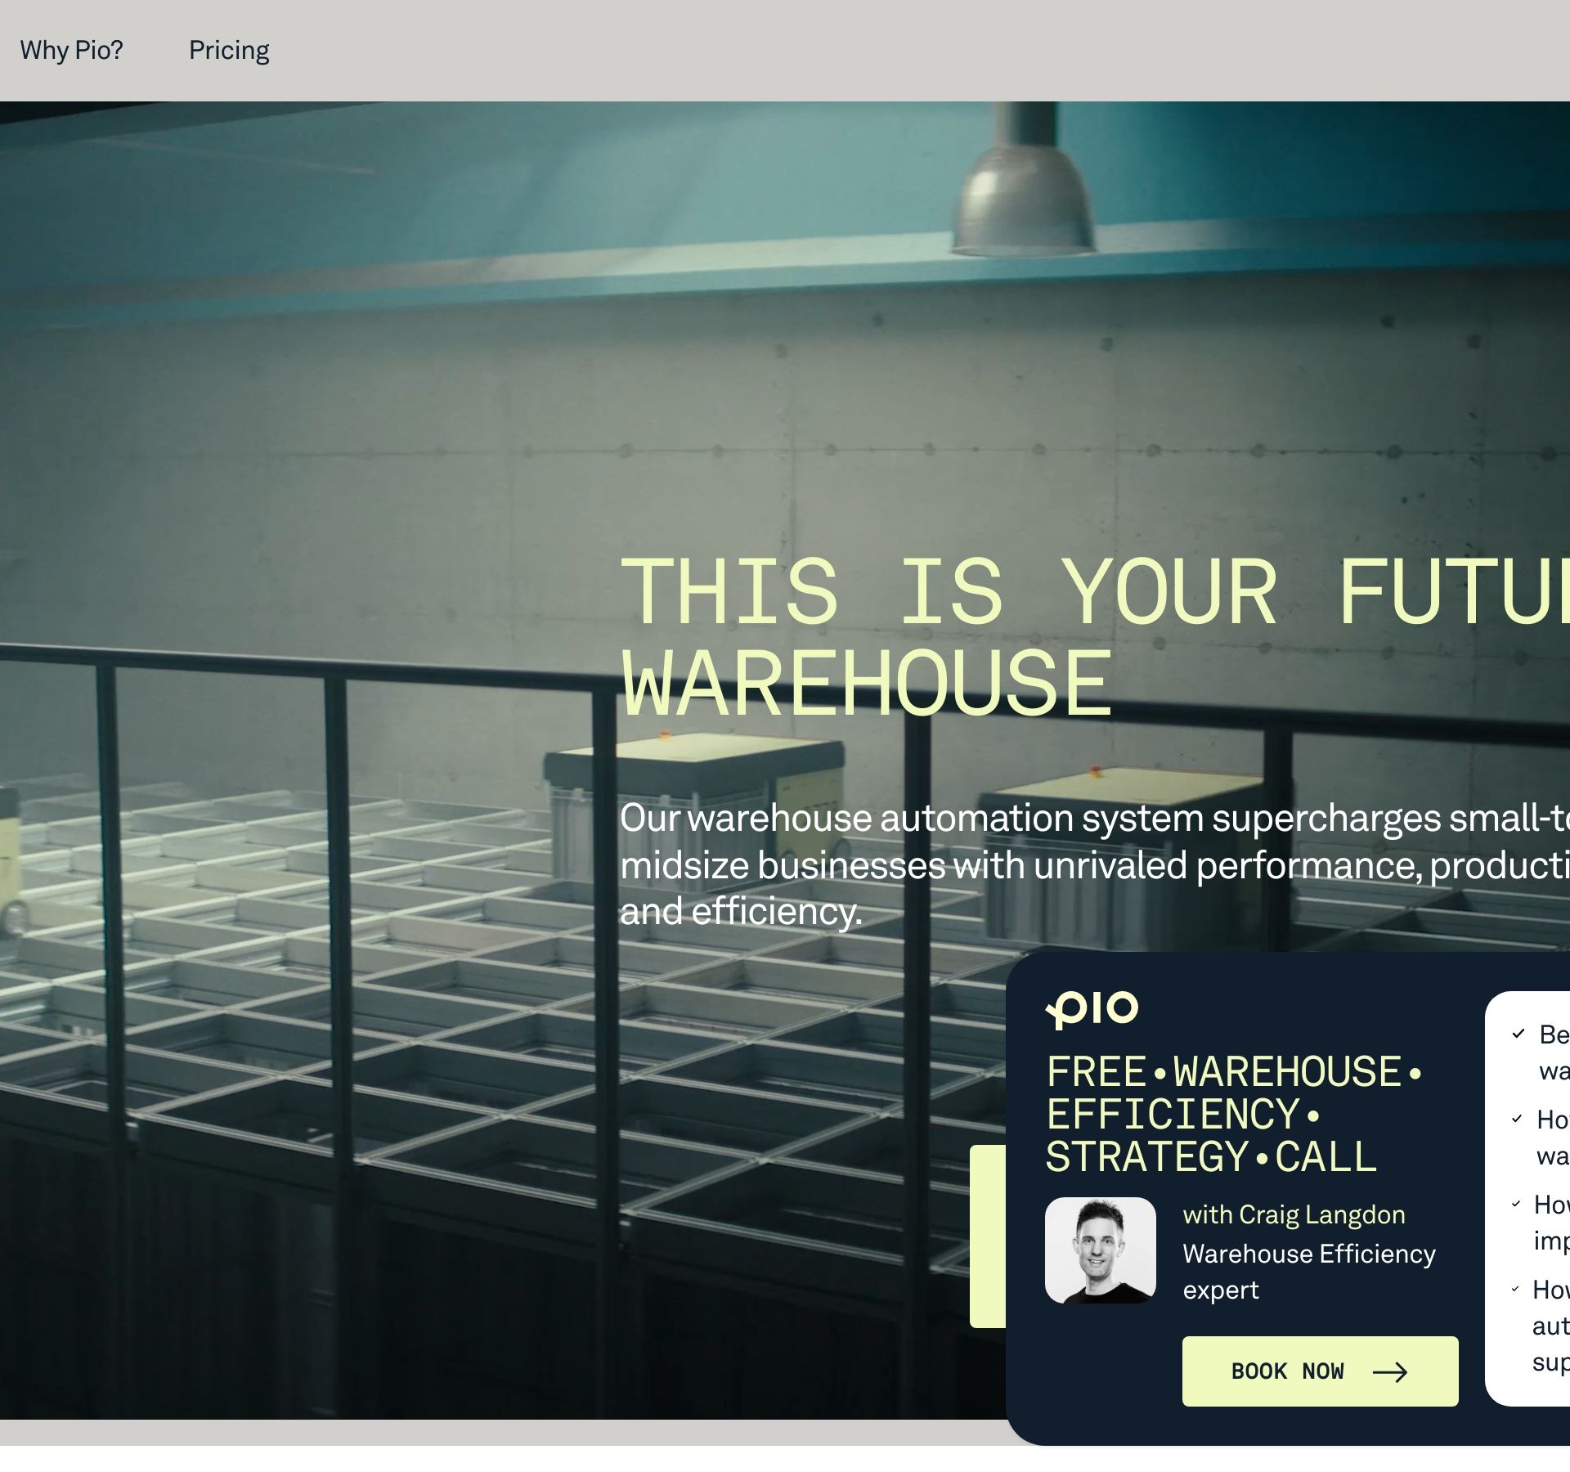Click the arrow icon on Book Now
The width and height of the screenshot is (1570, 1472).
click(x=1389, y=1371)
